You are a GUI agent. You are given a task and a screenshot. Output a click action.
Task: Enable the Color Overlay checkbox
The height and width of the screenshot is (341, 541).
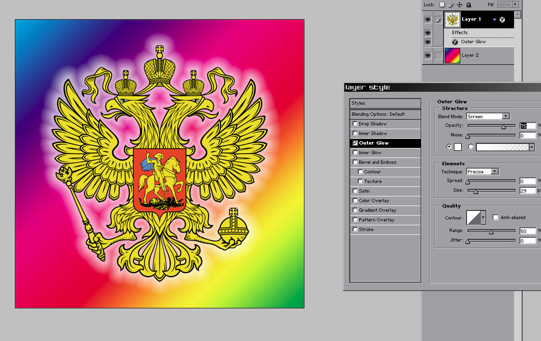pos(355,200)
